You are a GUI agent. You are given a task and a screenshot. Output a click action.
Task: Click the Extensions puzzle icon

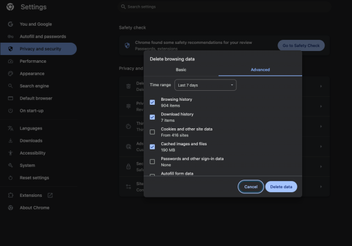click(x=11, y=195)
